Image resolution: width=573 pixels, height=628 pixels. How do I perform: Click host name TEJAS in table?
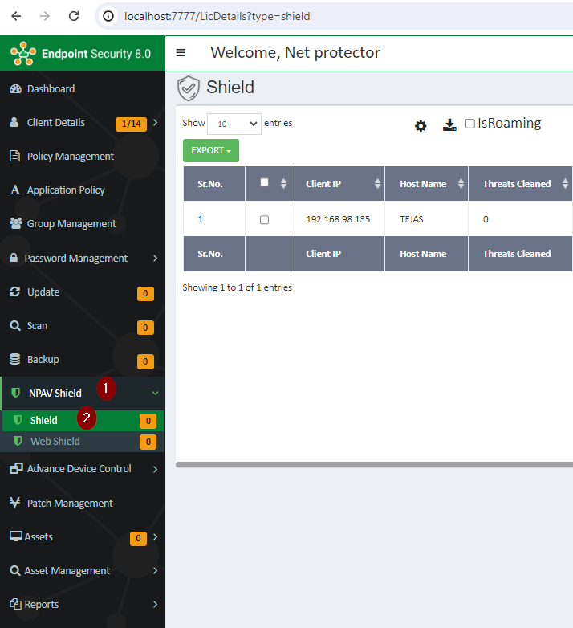pyautogui.click(x=412, y=219)
